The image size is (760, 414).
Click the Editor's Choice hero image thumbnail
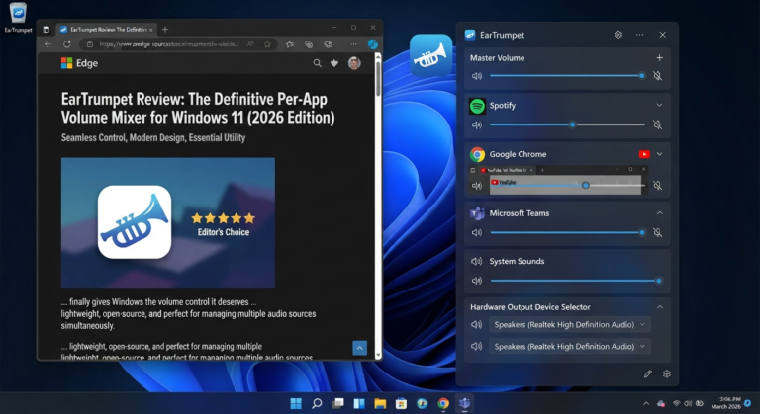pyautogui.click(x=167, y=222)
